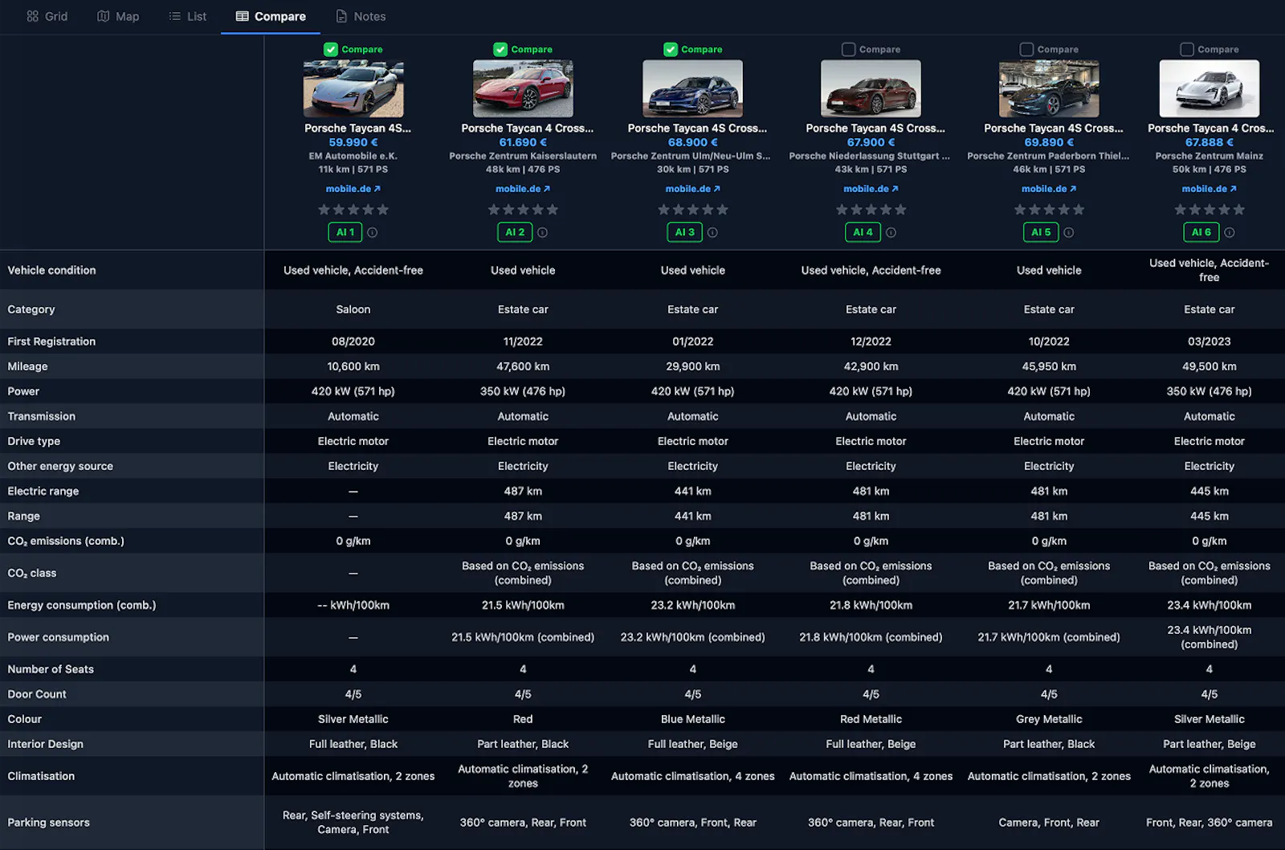Open the white Taycan thumbnail at 67.888 €
Viewport: 1285px width, 850px height.
[x=1210, y=88]
